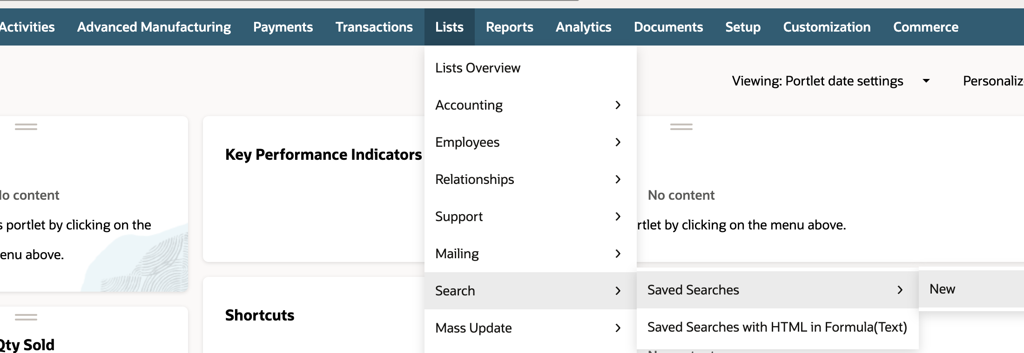The image size is (1024, 353).
Task: Select Lists Overview from the dropdown
Action: [x=531, y=68]
